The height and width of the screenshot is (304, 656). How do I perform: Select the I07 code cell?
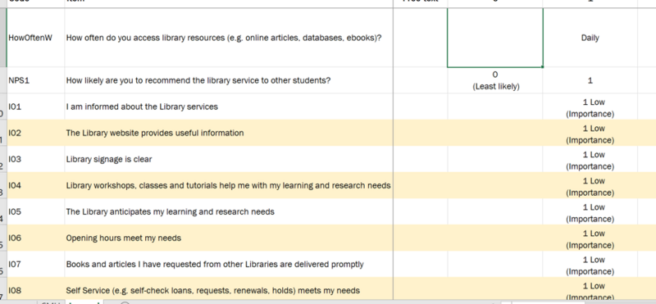[x=35, y=265]
